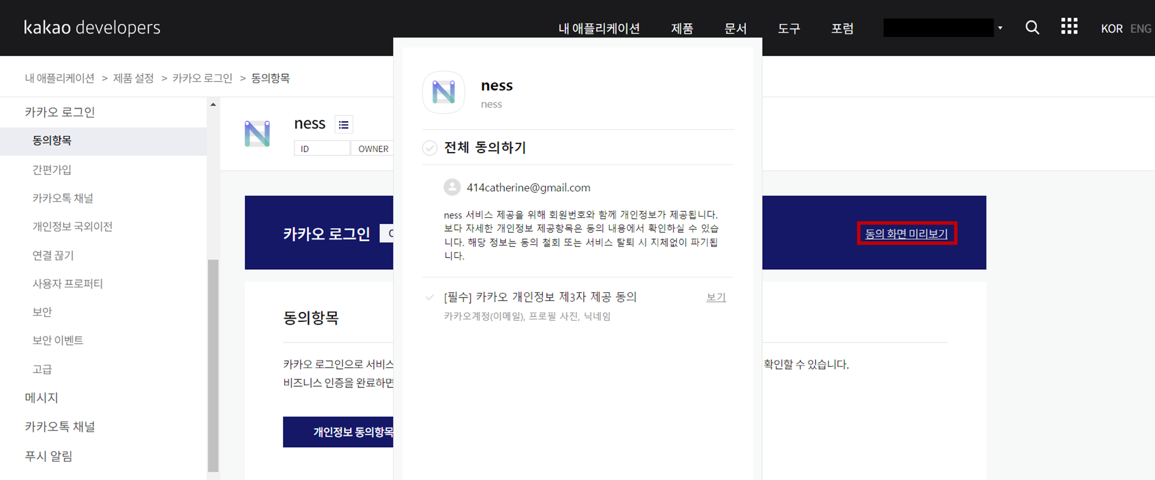Select 카카오 로그인 section in sidebar

pos(59,112)
